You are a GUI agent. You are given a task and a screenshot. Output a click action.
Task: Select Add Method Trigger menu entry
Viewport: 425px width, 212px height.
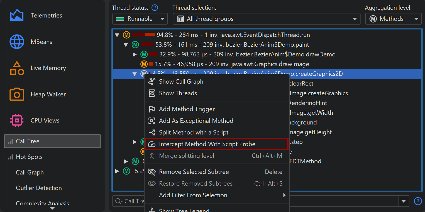(x=187, y=109)
